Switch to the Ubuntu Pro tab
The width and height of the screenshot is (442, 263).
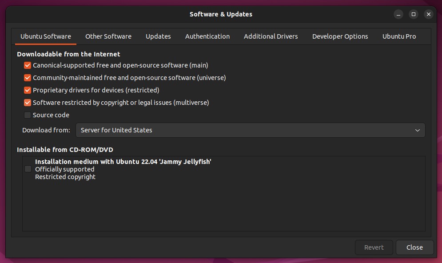pos(399,36)
